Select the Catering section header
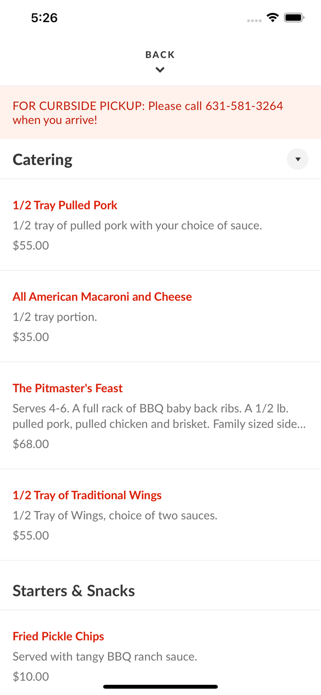Screen dimensions: 321x695 [x=43, y=159]
